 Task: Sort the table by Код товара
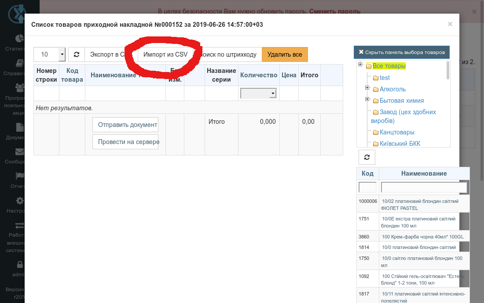click(72, 75)
